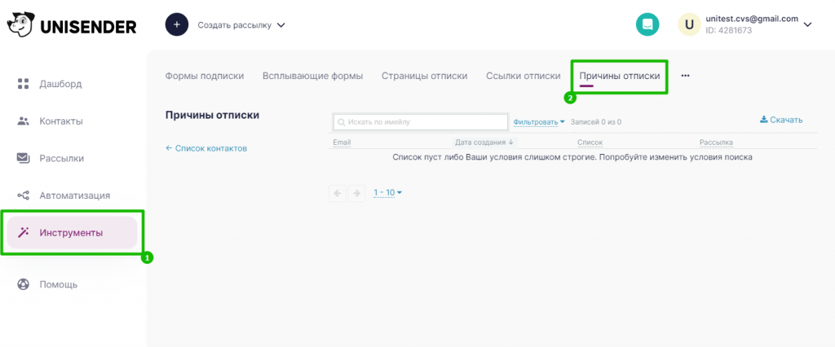Click the UNISENDER wordmark
835x347 pixels.
(88, 25)
